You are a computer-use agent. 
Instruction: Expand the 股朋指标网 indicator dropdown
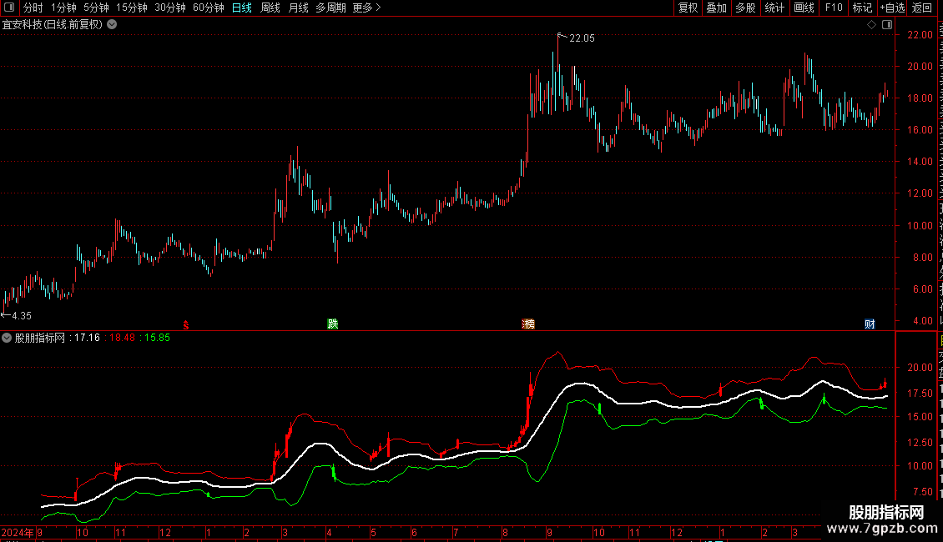pos(7,338)
